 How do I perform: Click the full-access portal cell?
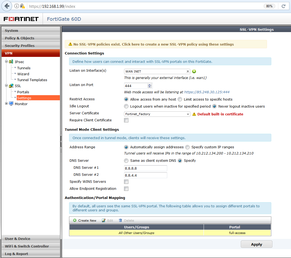tap(237, 233)
